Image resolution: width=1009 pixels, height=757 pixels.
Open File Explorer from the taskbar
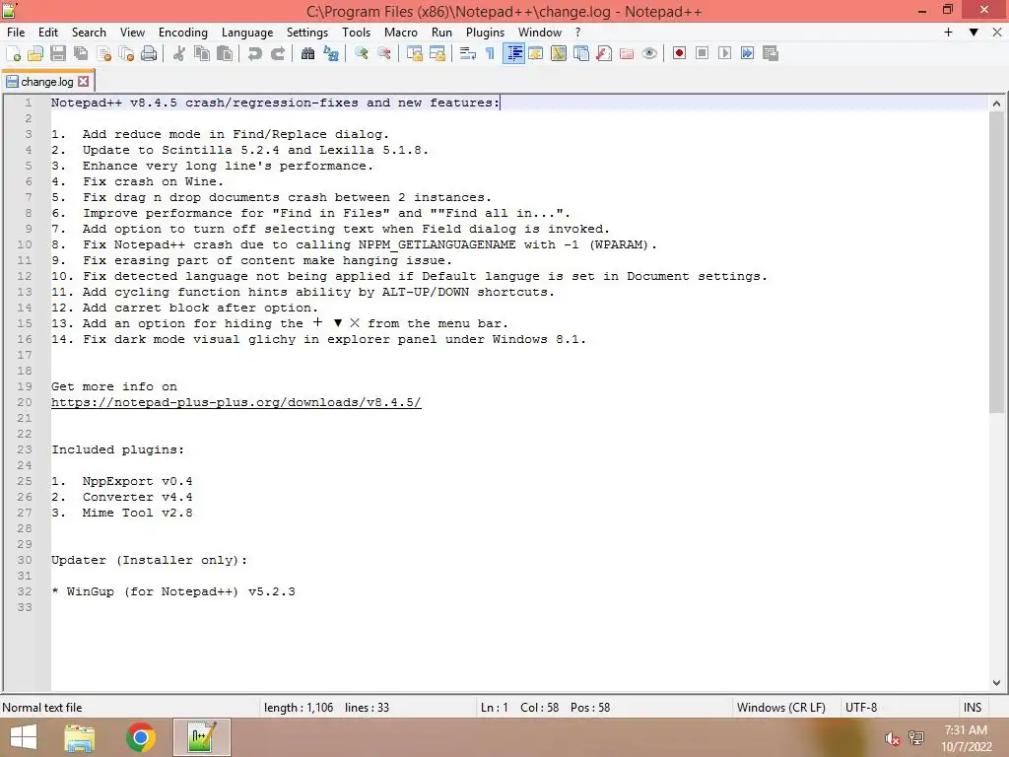[80, 737]
